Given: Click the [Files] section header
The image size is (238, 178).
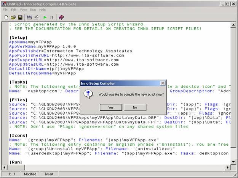Looking at the screenshot, I should click(18, 100).
